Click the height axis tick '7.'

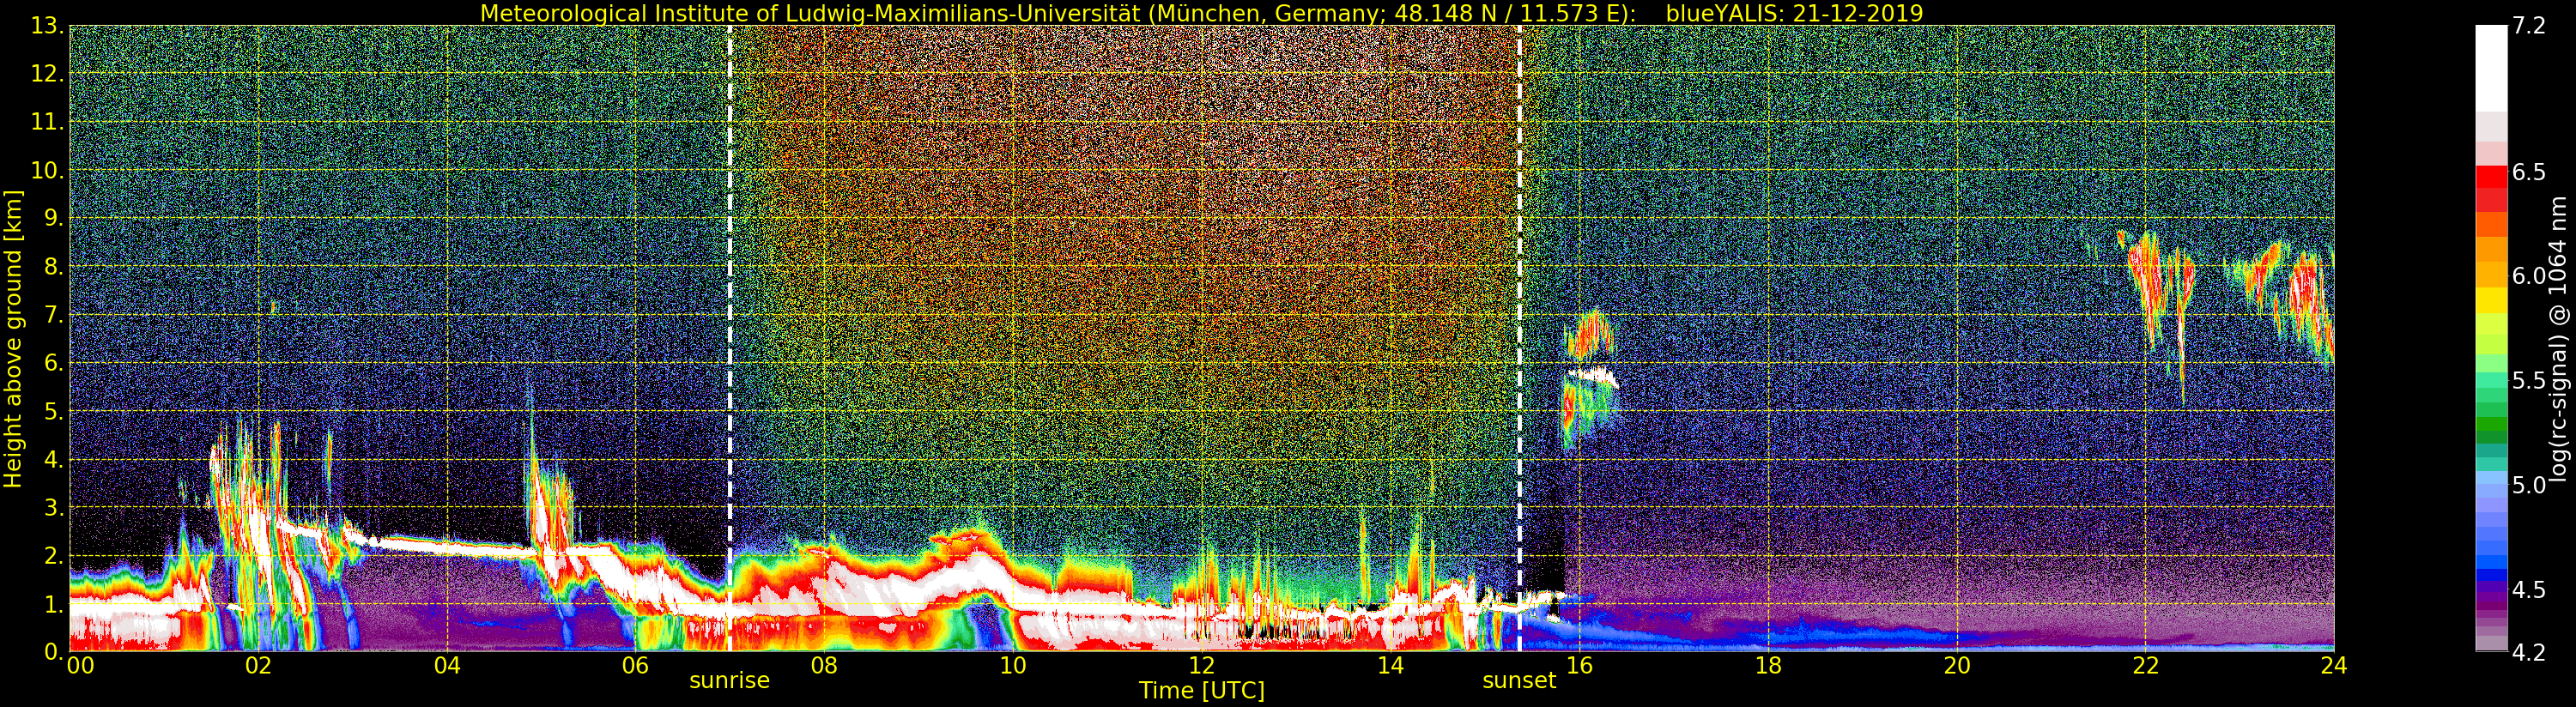(x=53, y=315)
